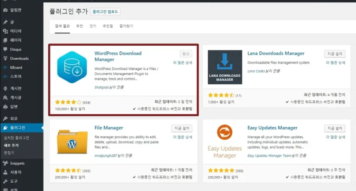Click the 페이지 pages icon in sidebar
The width and height of the screenshot is (356, 191).
click(x=6, y=40)
